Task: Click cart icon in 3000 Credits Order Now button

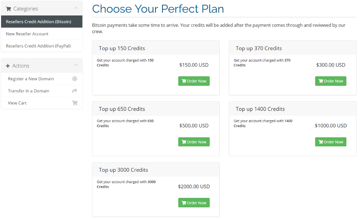Action: click(184, 203)
